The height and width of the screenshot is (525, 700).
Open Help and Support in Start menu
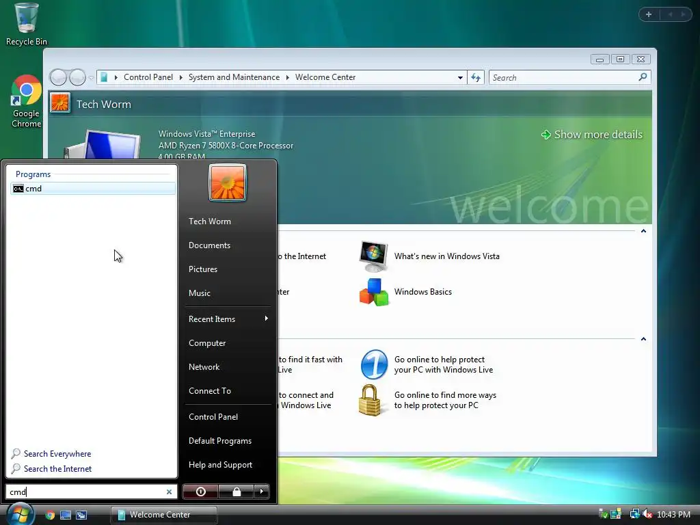tap(220, 465)
